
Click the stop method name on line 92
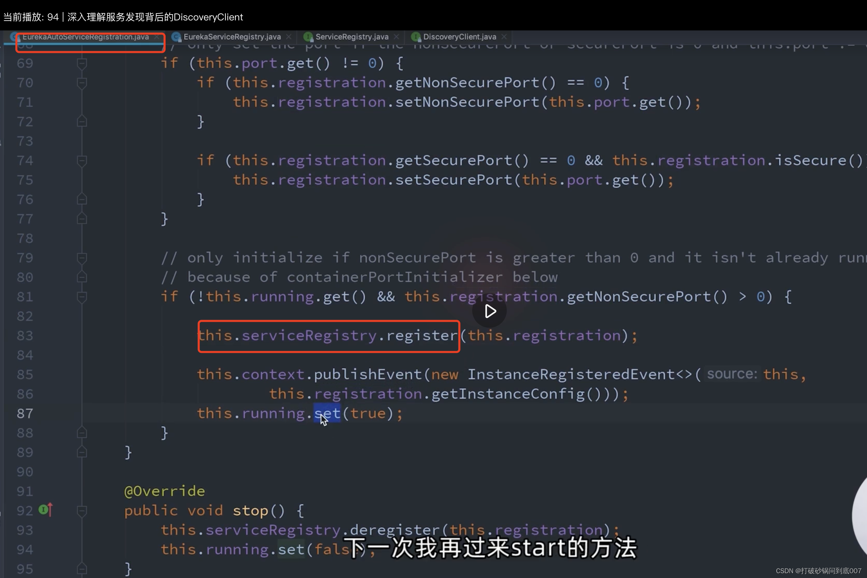(x=250, y=511)
